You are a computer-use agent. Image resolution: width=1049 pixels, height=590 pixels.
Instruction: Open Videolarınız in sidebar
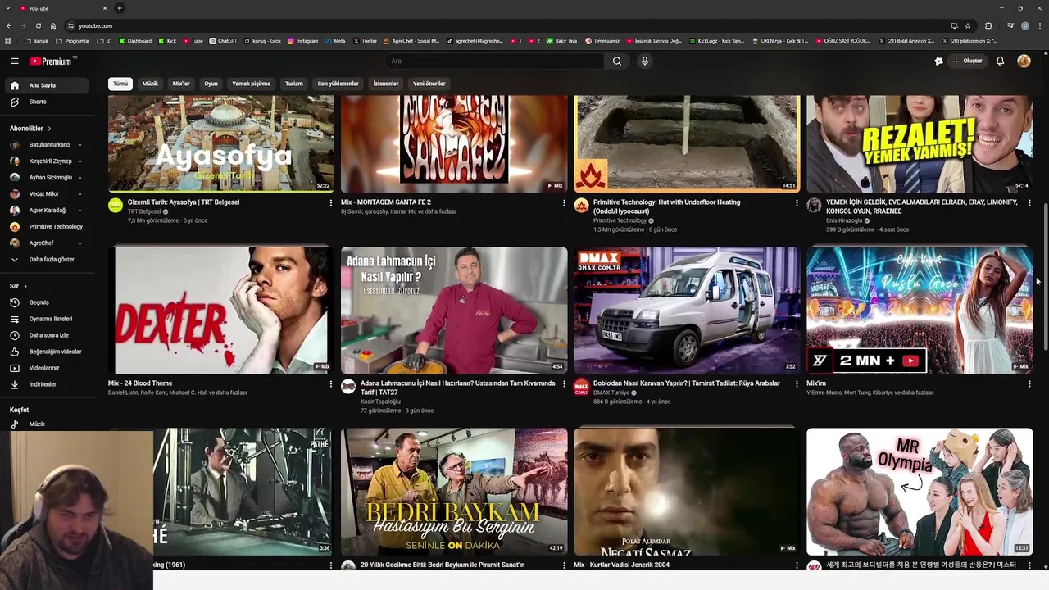tap(47, 368)
